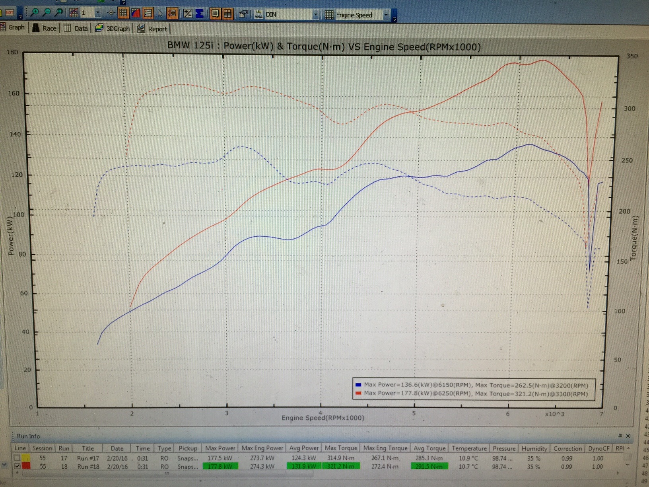Screen dimensions: 649x487
Task: Click the green 321.2 N·m cell
Action: click(x=341, y=466)
